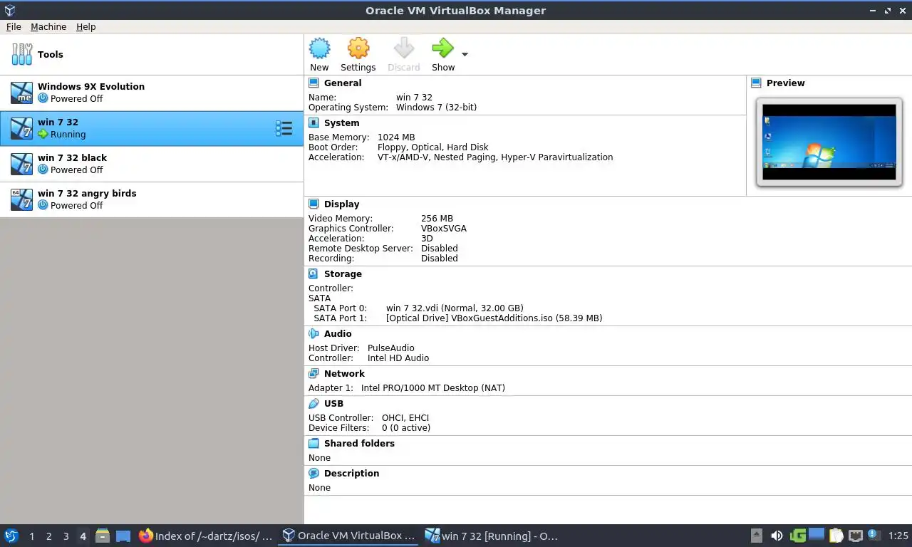Select Windows 9X Evolution VM icon

(x=21, y=93)
